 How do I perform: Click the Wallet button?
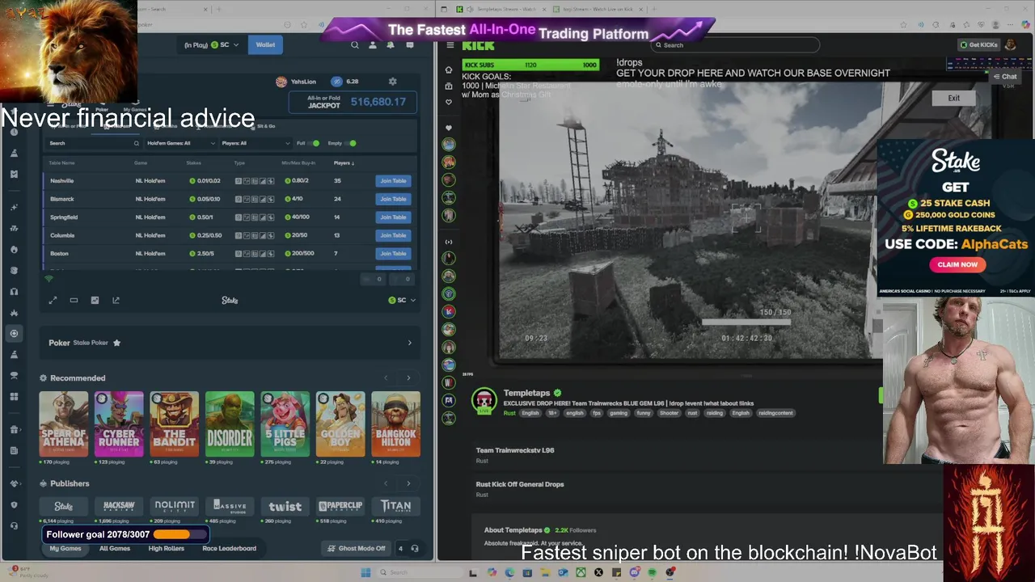coord(265,45)
